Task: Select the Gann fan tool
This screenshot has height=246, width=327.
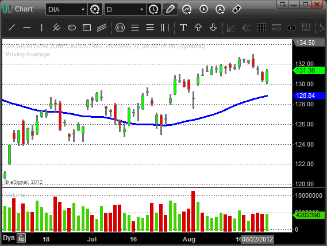Action: [231, 28]
